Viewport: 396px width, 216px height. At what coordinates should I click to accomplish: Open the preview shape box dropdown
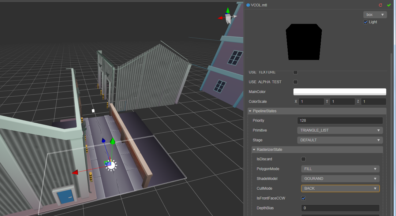click(375, 15)
